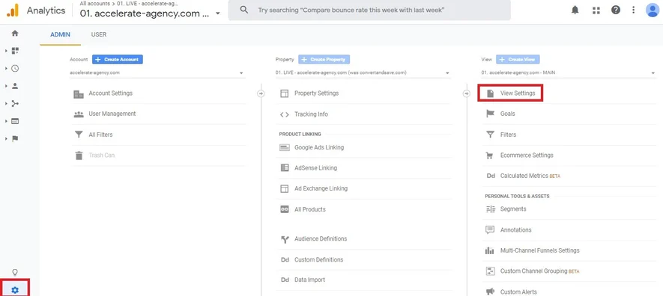Click the Multi-Channel Funnels bars icon
This screenshot has height=296, width=663.
pyautogui.click(x=490, y=250)
